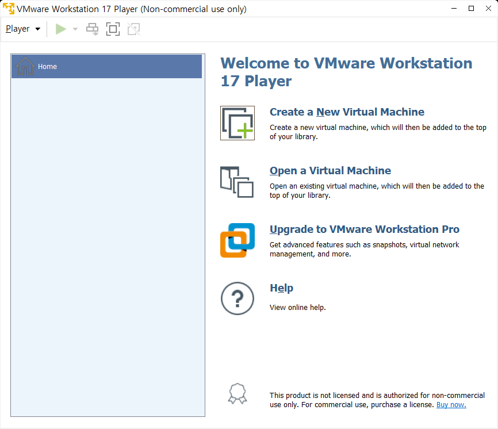498x429 pixels.
Task: Minimize the VMware Player window
Action: 454,9
